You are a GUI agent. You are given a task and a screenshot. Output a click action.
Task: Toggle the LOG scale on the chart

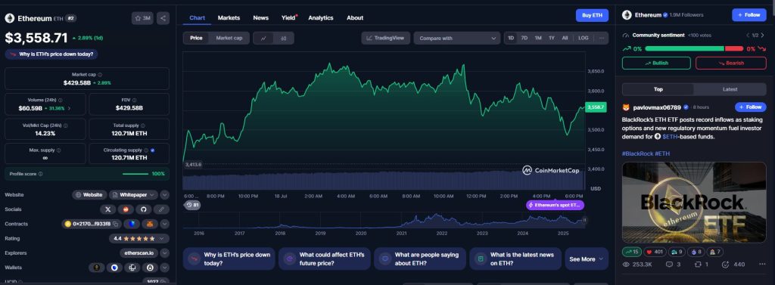584,38
